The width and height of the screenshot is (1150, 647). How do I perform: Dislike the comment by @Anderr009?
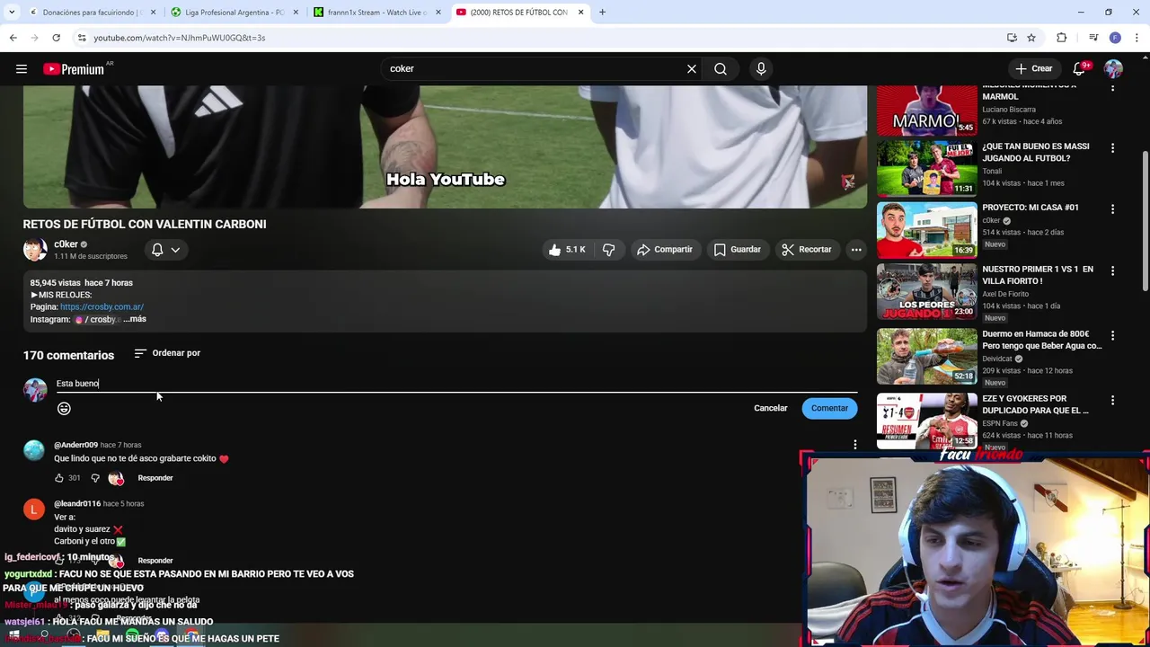(x=95, y=478)
